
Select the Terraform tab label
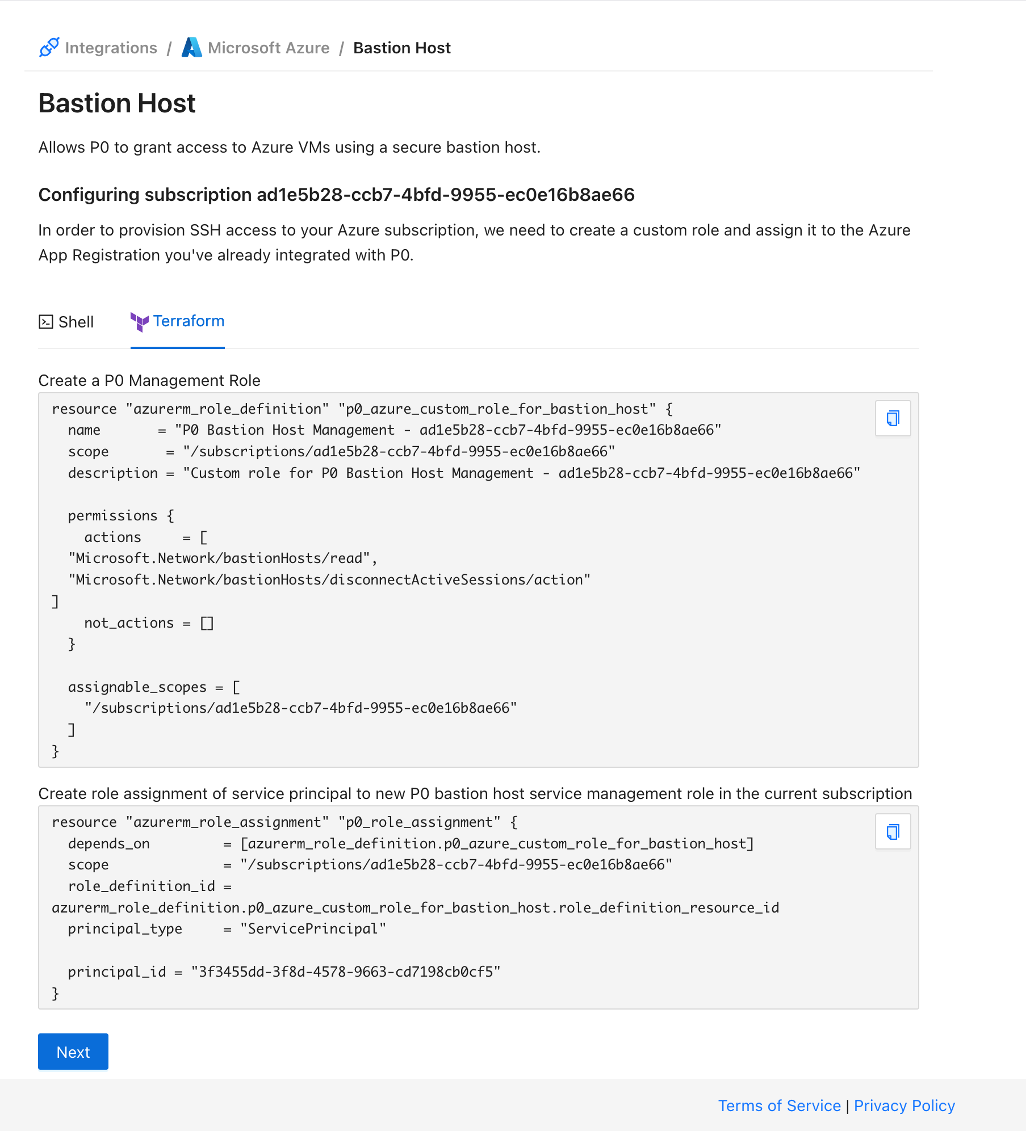189,321
